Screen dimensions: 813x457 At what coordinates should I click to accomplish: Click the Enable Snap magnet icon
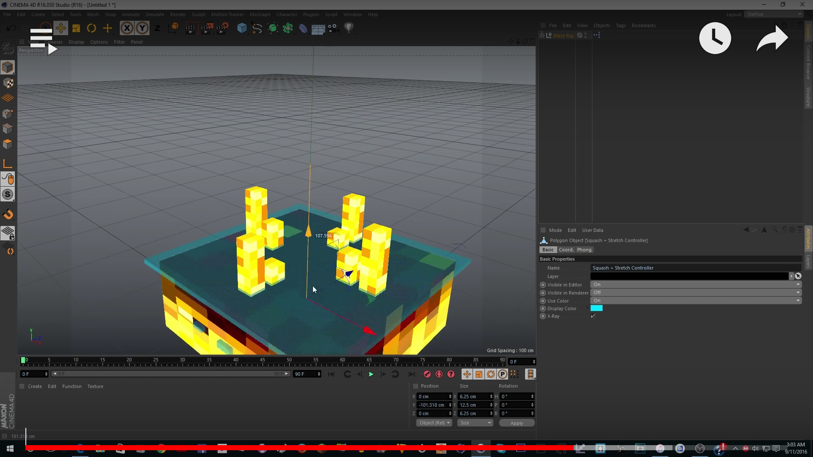click(8, 215)
